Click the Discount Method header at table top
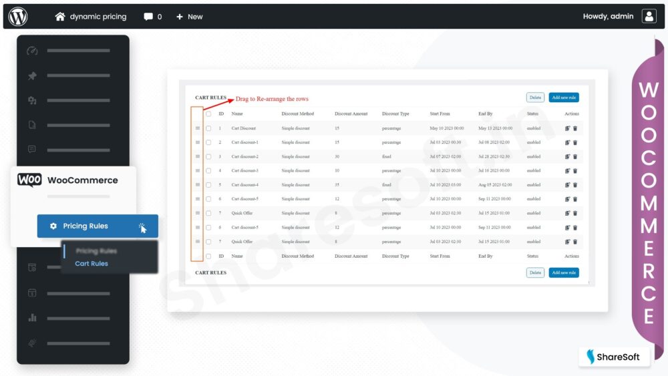Image resolution: width=668 pixels, height=376 pixels. 297,114
